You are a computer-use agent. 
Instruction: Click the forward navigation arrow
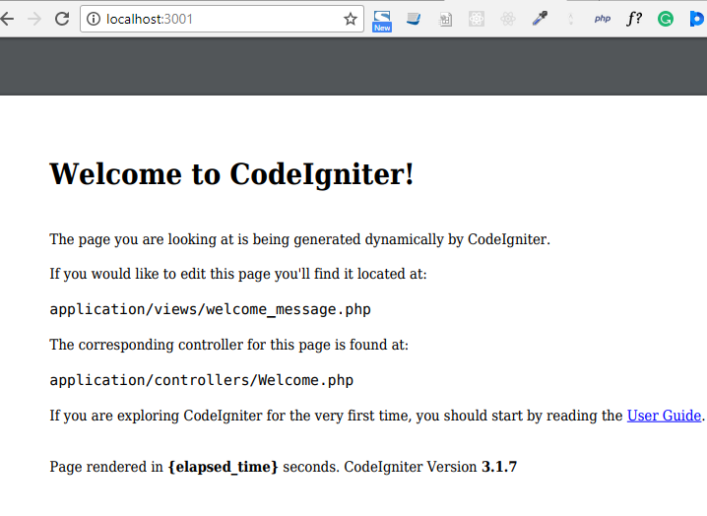point(34,19)
